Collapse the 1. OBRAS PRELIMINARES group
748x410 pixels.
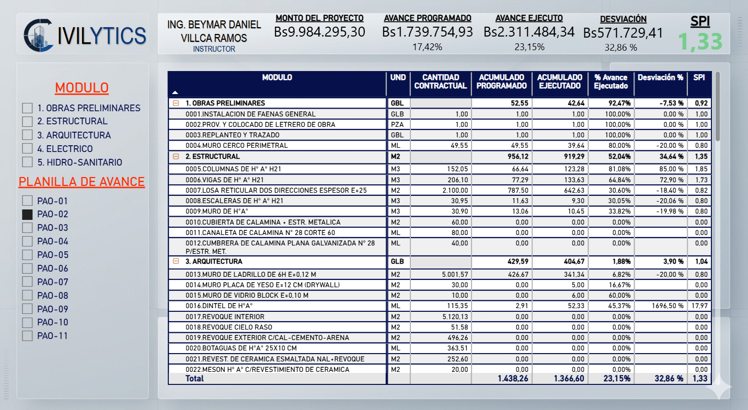[x=176, y=103]
